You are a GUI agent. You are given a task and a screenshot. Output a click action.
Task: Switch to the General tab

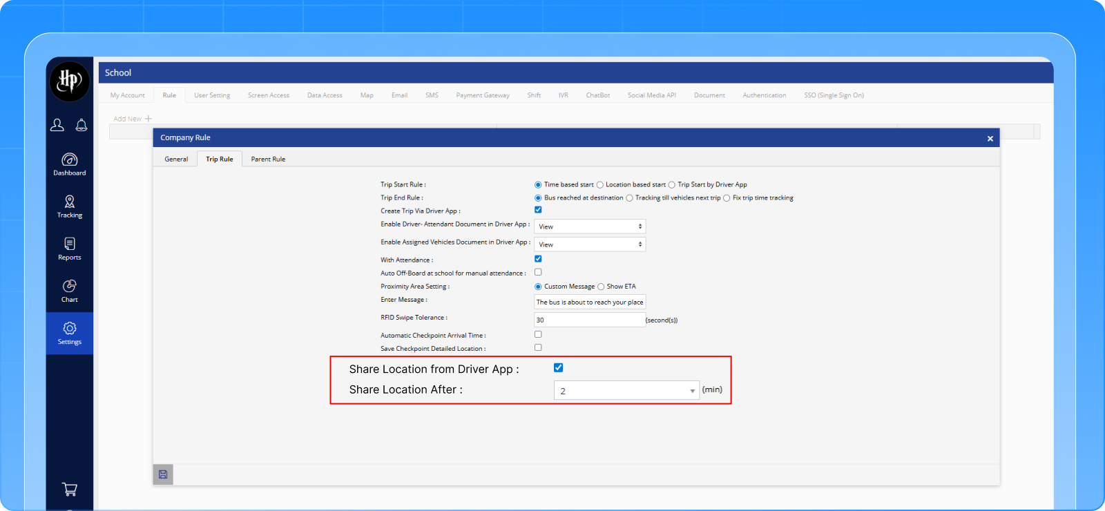point(176,160)
